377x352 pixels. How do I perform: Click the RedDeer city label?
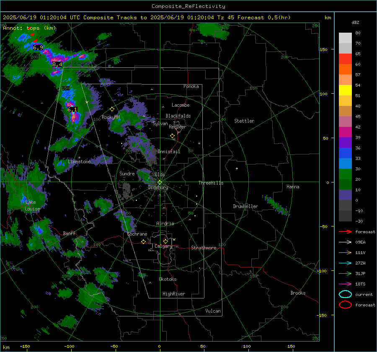(178, 127)
